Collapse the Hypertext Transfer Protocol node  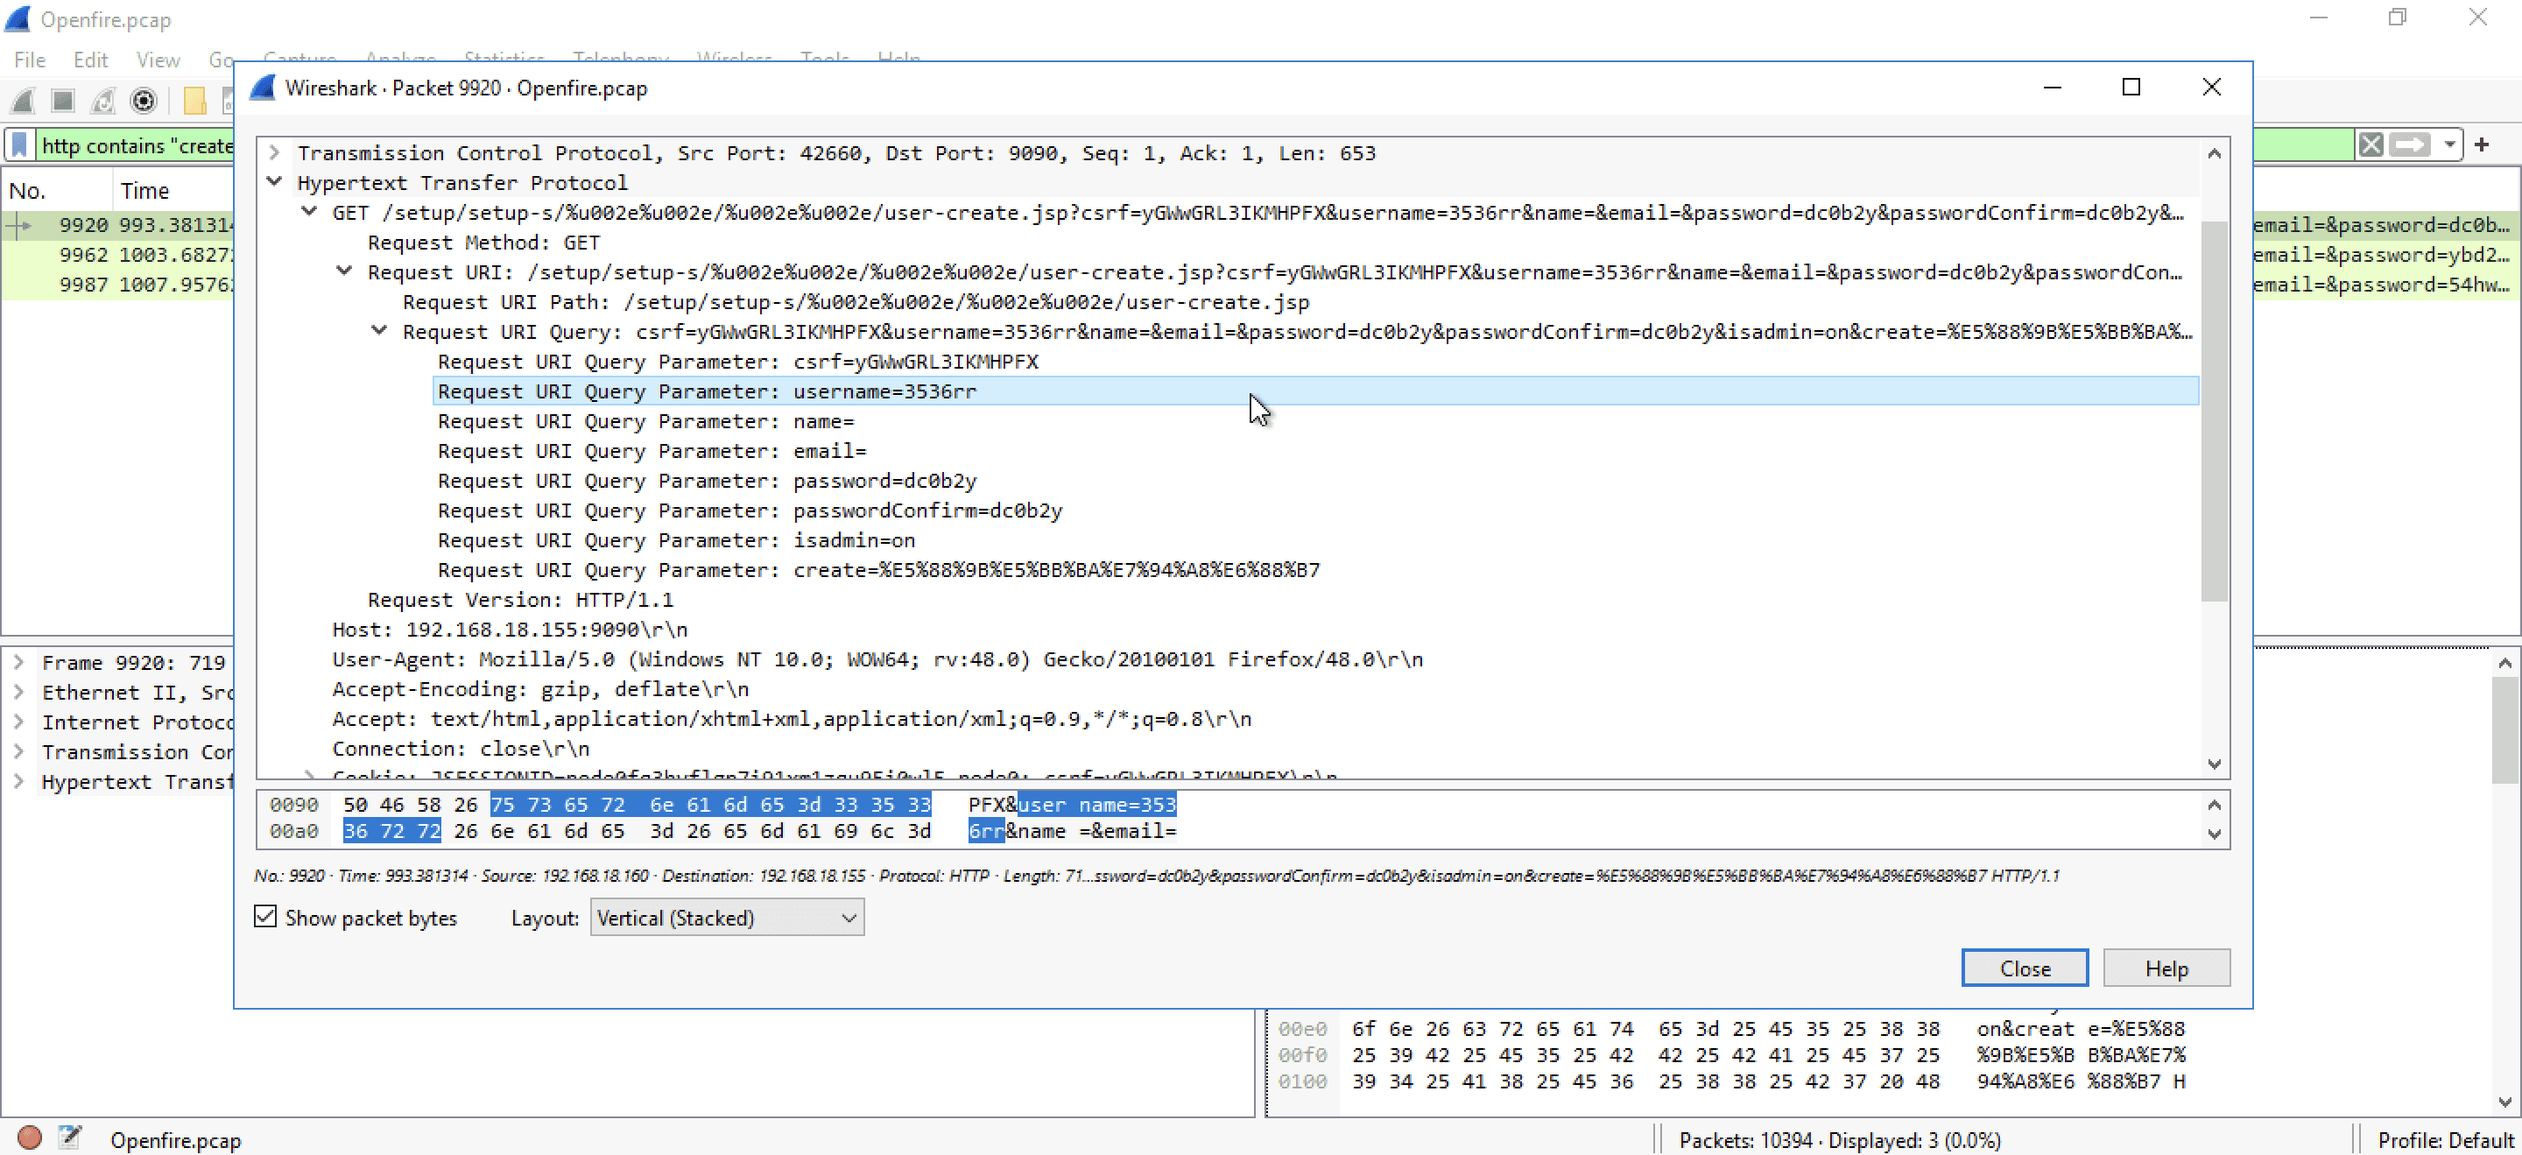pos(275,182)
